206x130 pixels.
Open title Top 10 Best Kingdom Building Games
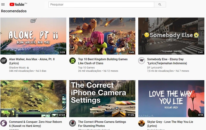pos(103,61)
